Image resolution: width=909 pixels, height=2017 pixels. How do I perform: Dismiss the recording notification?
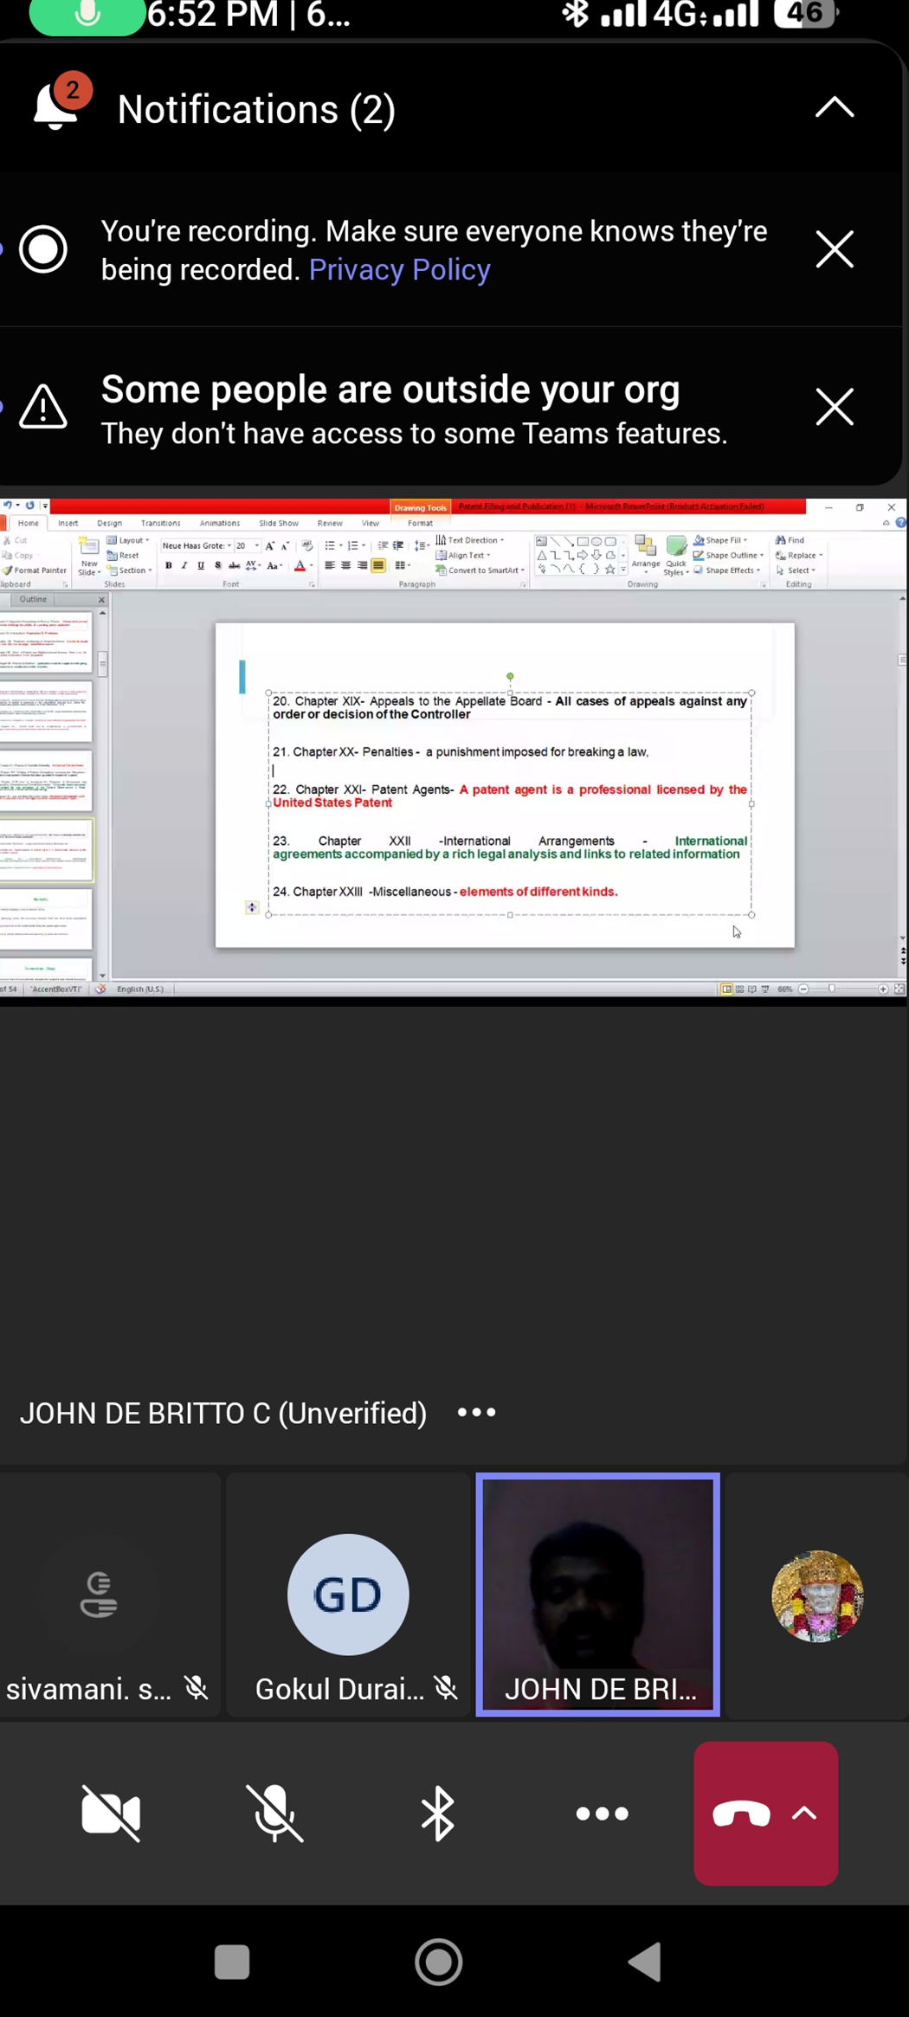pos(834,250)
